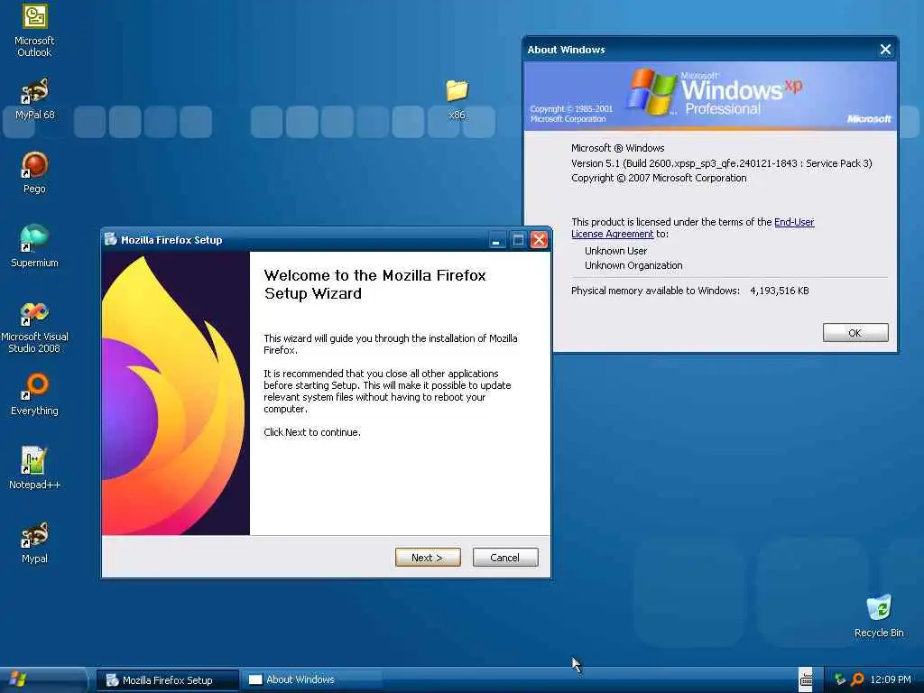
Task: Cancel the Firefox Setup wizard
Action: point(505,558)
